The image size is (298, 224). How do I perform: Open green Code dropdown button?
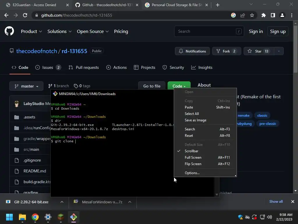click(x=179, y=86)
